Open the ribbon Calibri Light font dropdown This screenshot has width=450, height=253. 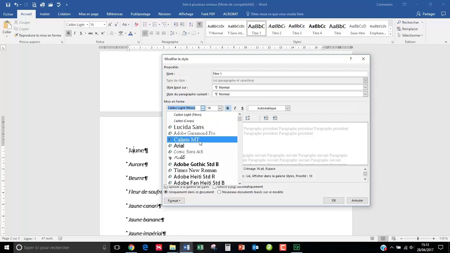pyautogui.click(x=87, y=25)
